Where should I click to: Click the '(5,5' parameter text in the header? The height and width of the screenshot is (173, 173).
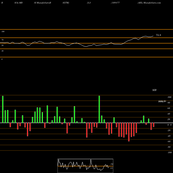89,3
